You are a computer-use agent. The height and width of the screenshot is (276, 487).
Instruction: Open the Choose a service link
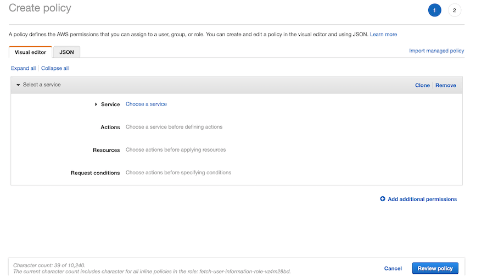point(146,104)
